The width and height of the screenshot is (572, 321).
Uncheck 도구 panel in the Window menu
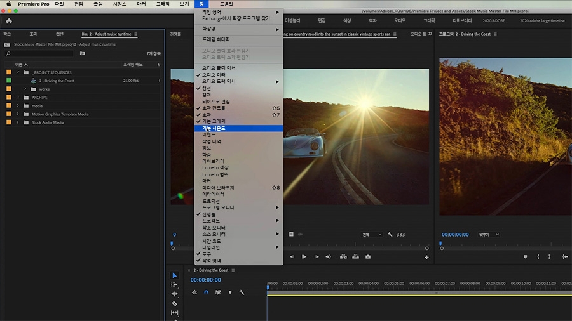207,254
